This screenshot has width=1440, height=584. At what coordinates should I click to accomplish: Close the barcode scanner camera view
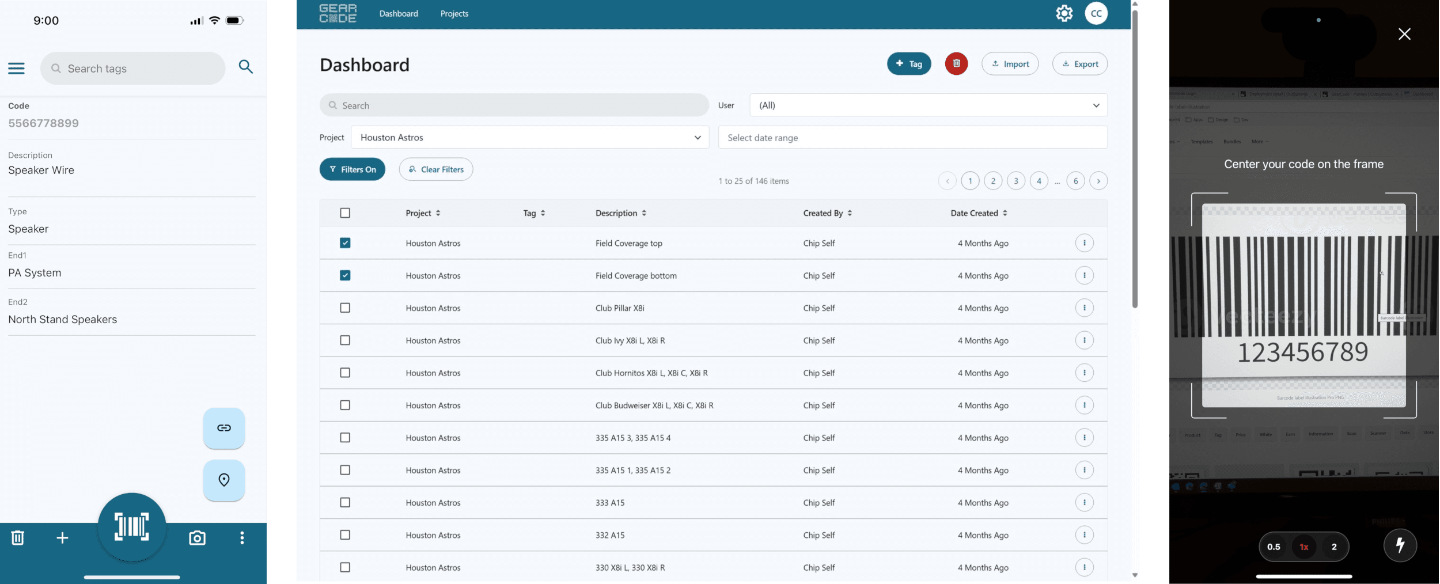coord(1404,34)
